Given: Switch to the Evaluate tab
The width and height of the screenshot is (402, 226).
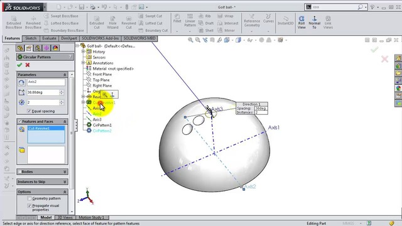Looking at the screenshot, I should point(49,38).
